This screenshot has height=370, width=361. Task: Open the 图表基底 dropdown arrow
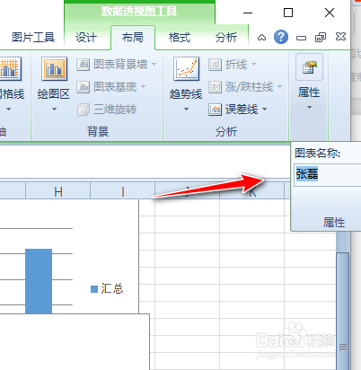[143, 87]
